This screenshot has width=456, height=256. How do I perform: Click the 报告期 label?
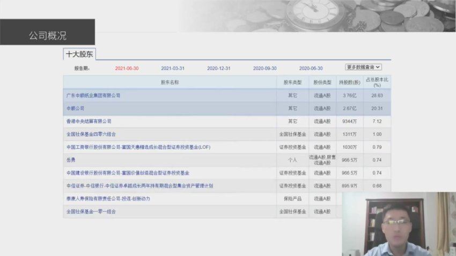[x=82, y=69]
